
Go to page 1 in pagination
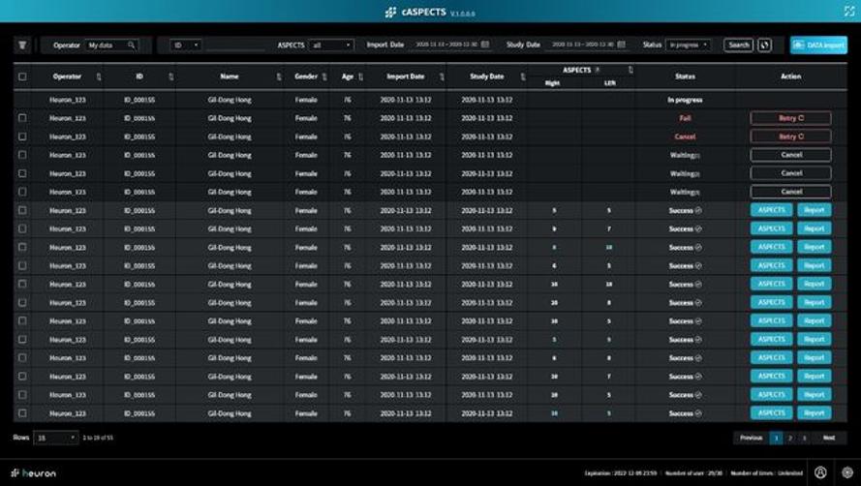[776, 438]
